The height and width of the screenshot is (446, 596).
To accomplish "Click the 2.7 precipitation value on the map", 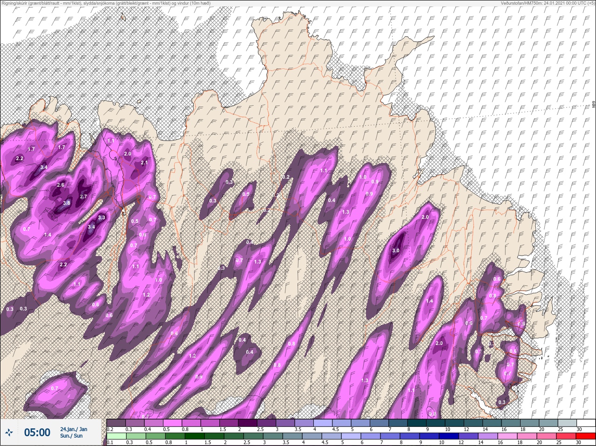I will (83, 196).
